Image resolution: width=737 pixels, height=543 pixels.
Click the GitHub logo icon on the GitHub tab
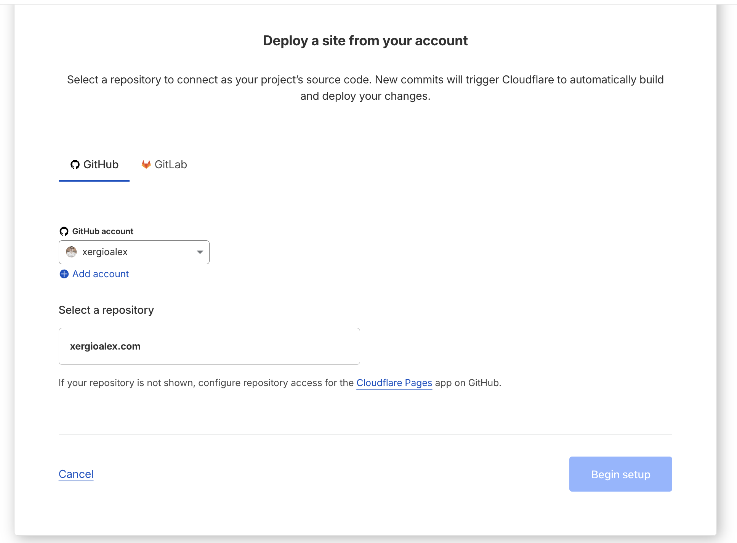click(x=75, y=164)
